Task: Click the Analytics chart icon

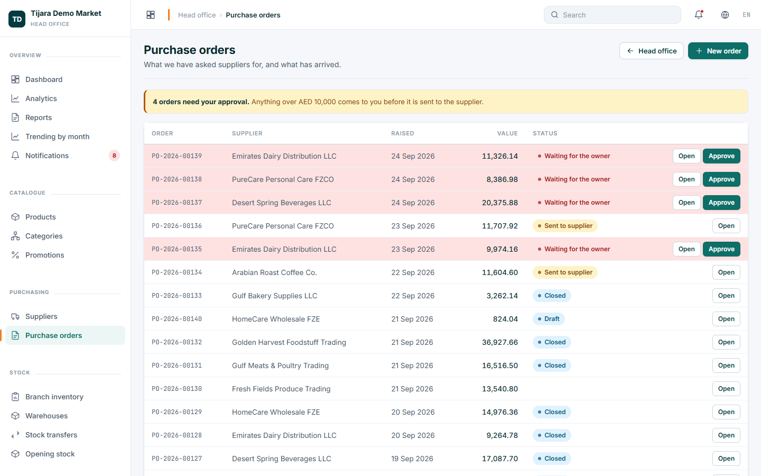Action: (x=15, y=98)
